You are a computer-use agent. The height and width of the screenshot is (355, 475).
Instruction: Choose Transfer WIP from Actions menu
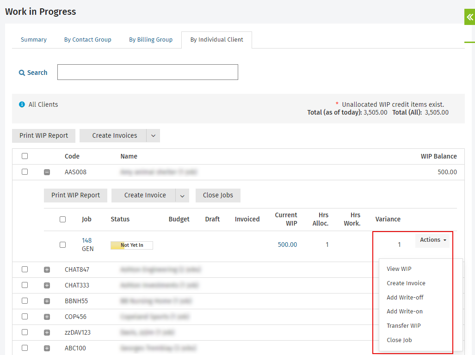(x=403, y=325)
